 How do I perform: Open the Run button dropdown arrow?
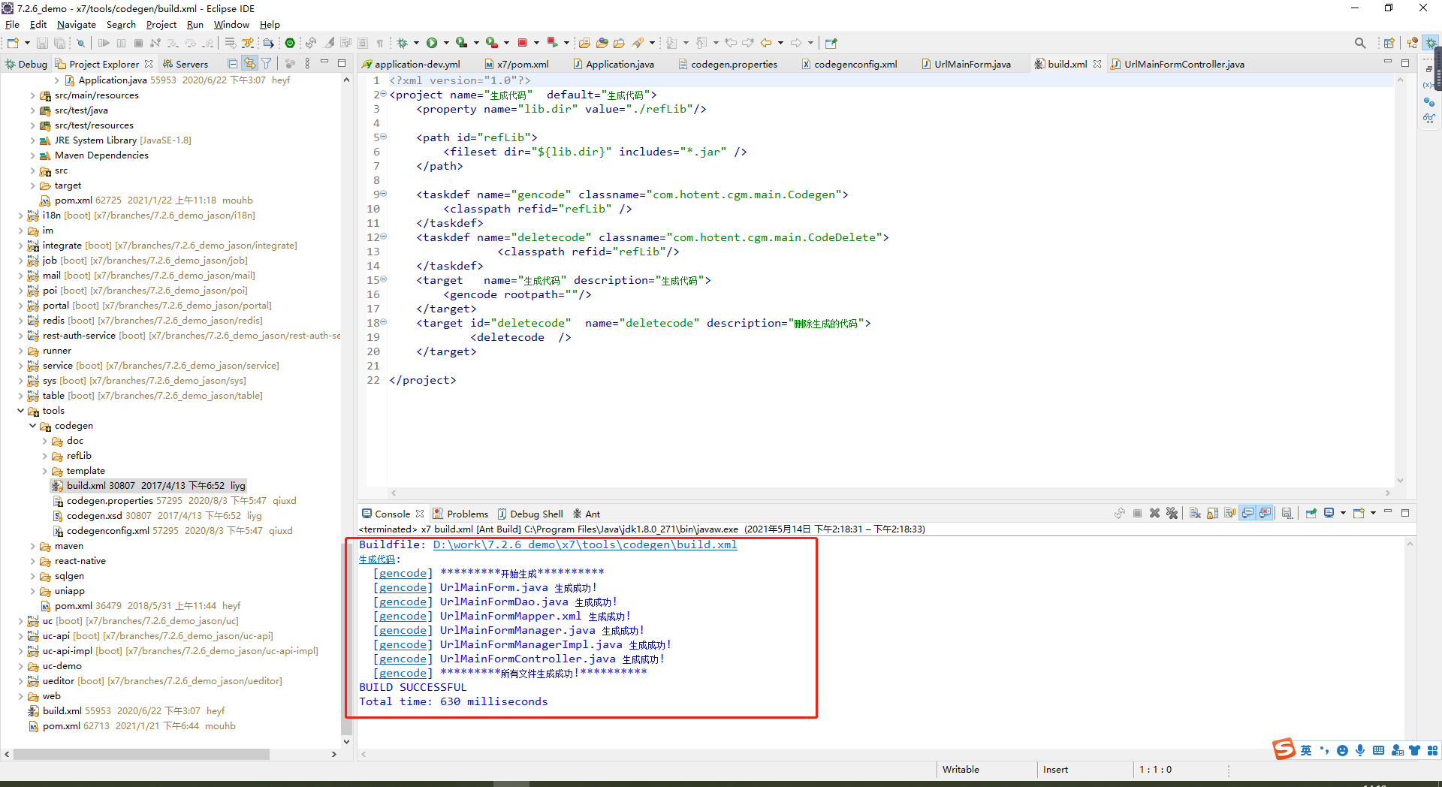coord(446,43)
